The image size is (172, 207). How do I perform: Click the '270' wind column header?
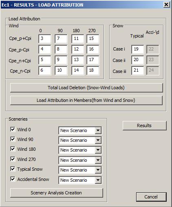92,31
